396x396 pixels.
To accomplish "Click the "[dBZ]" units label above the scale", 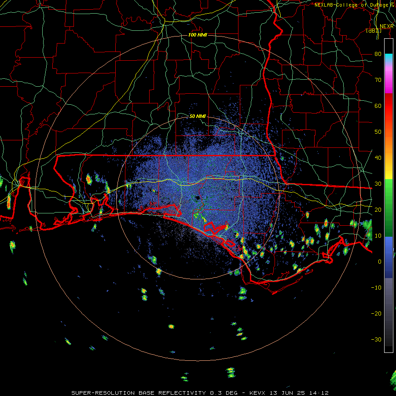I will point(374,31).
